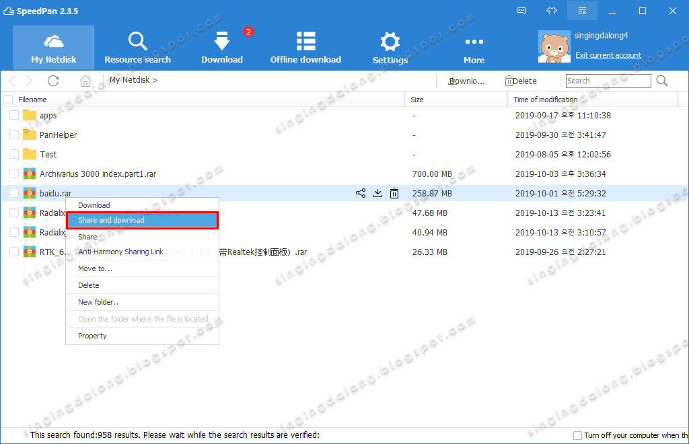
Task: Click the Search input field
Action: point(608,81)
